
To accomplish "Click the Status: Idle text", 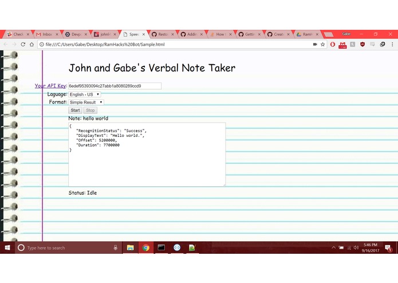I will 82,193.
